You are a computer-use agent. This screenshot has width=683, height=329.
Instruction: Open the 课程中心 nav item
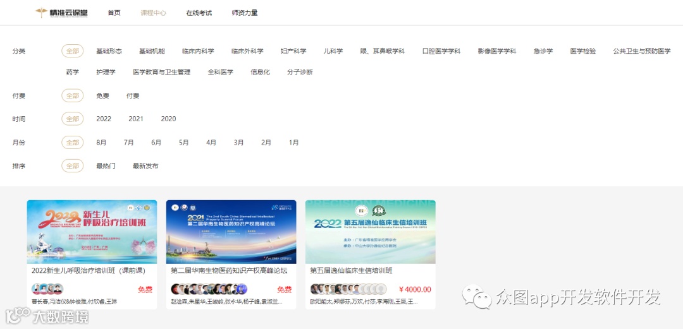153,13
